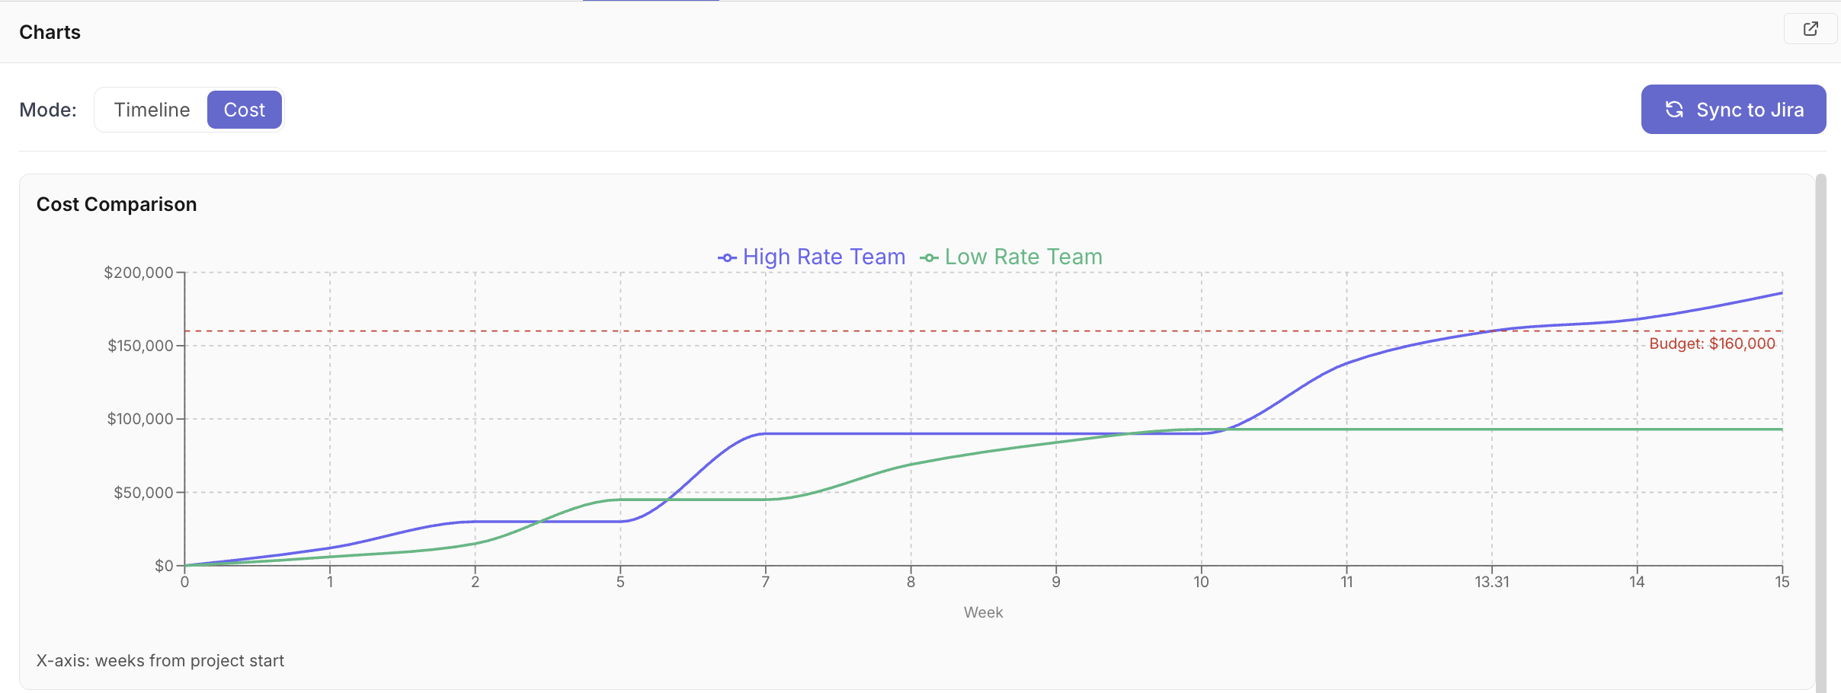This screenshot has height=693, width=1841.
Task: Toggle Low Rate Team legend marker
Action: pos(929,258)
